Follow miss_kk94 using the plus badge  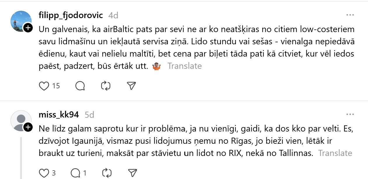pos(28,127)
